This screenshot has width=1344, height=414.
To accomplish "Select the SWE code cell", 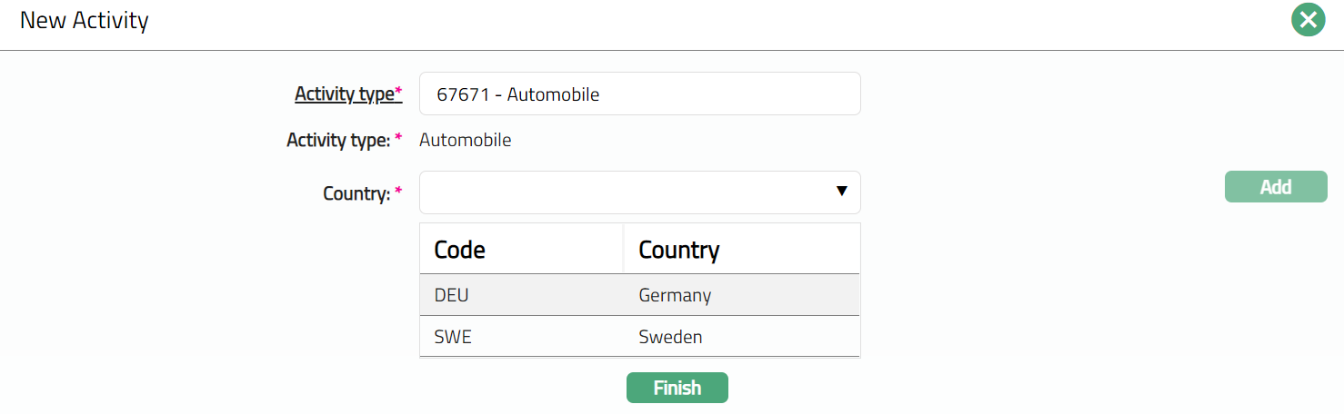I will tap(454, 337).
